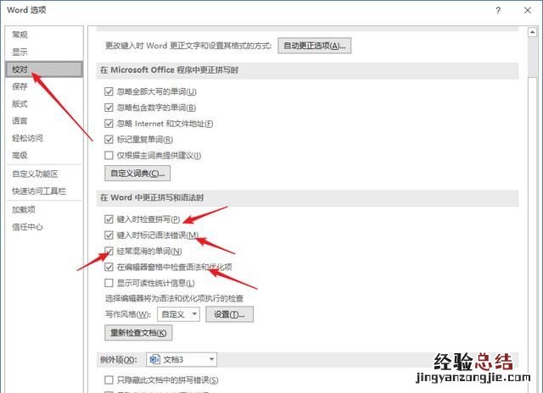
Task: Toggle 键入时标记语法错误 checkbox
Action: [109, 235]
